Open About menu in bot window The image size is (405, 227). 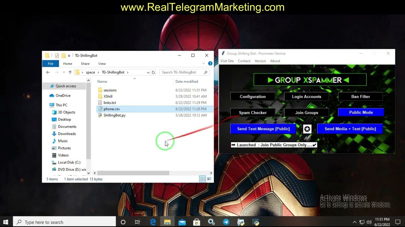(275, 61)
